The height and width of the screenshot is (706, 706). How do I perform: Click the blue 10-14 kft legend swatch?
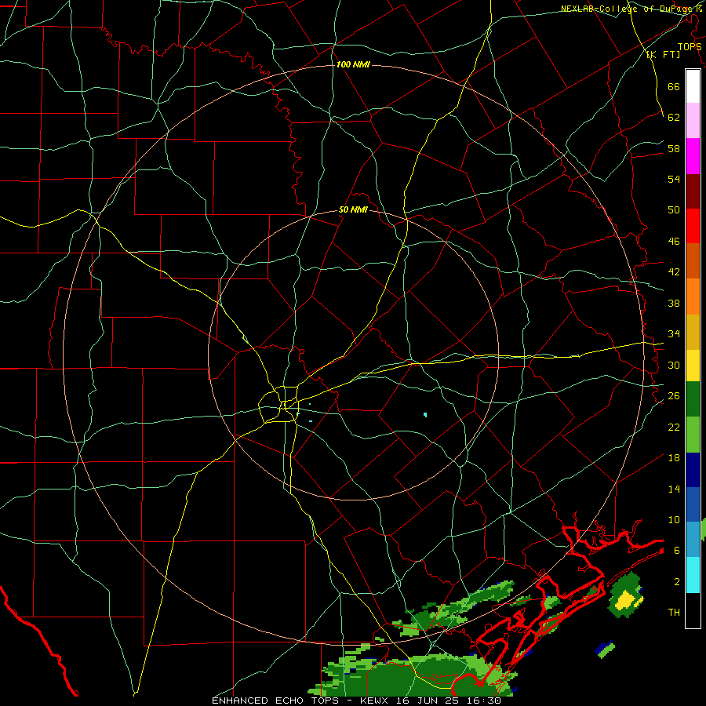(693, 504)
